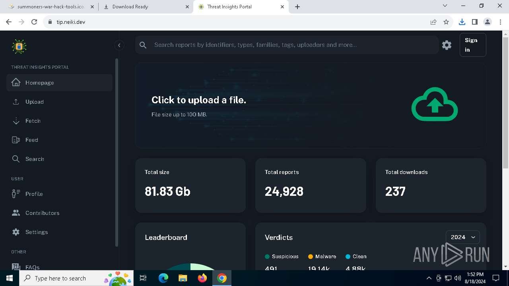Open the Feed sidebar item
The height and width of the screenshot is (286, 509).
tap(60, 140)
